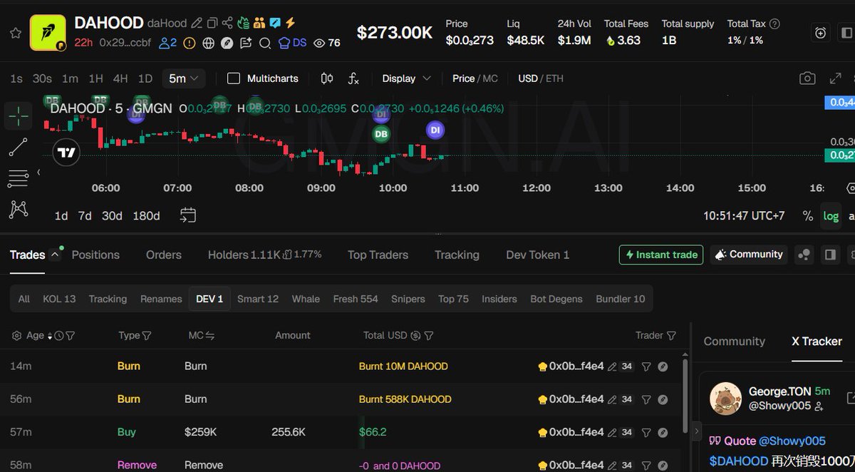Open the Holders 1.11K tab

[x=244, y=255]
